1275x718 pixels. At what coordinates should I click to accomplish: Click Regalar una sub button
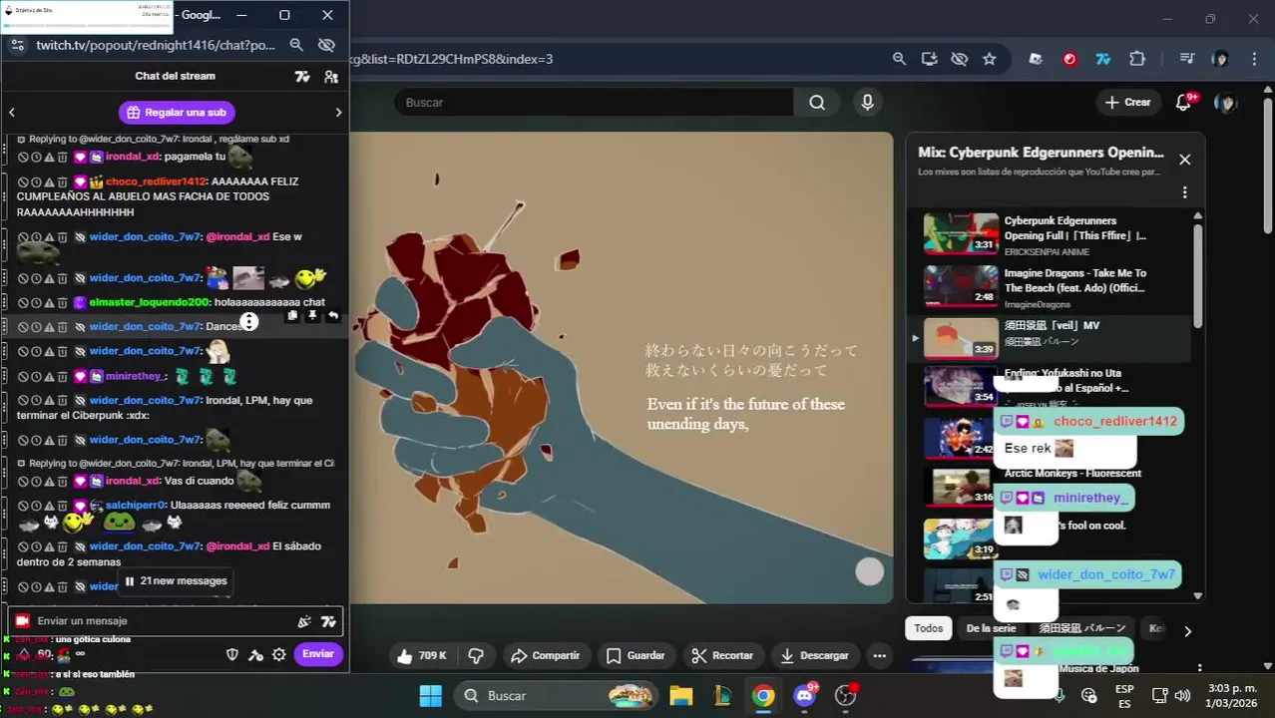177,113
